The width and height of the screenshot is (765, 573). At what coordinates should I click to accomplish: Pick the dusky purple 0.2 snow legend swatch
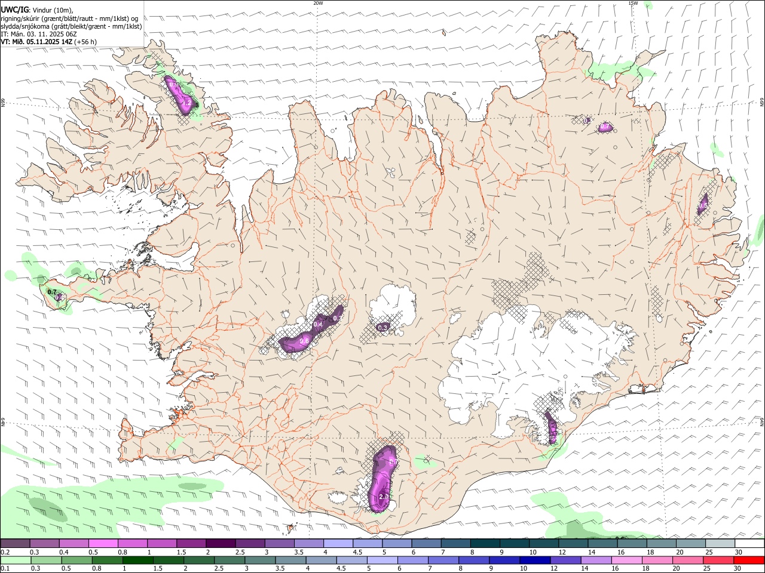coord(15,543)
